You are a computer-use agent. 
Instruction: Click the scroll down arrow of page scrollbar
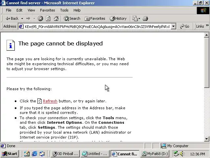click(206, 139)
